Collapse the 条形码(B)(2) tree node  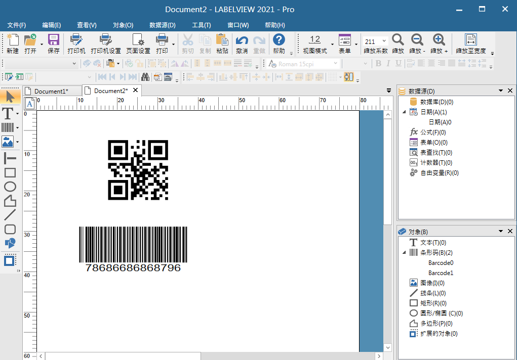(x=404, y=253)
